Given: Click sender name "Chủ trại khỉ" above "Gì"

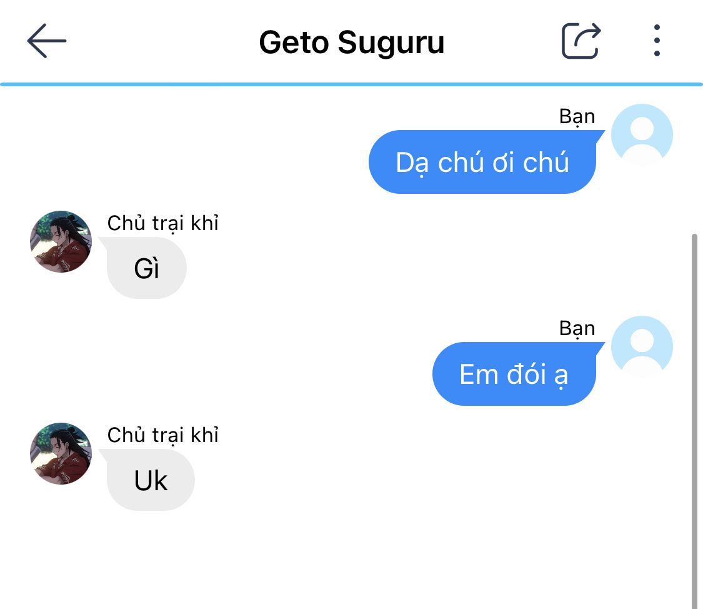Looking at the screenshot, I should click(x=162, y=223).
